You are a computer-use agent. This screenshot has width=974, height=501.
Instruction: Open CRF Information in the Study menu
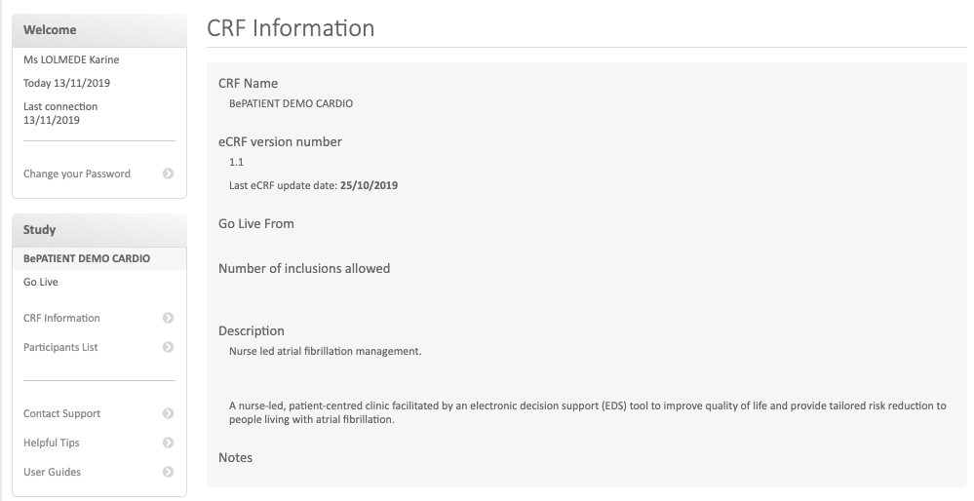[x=61, y=318]
